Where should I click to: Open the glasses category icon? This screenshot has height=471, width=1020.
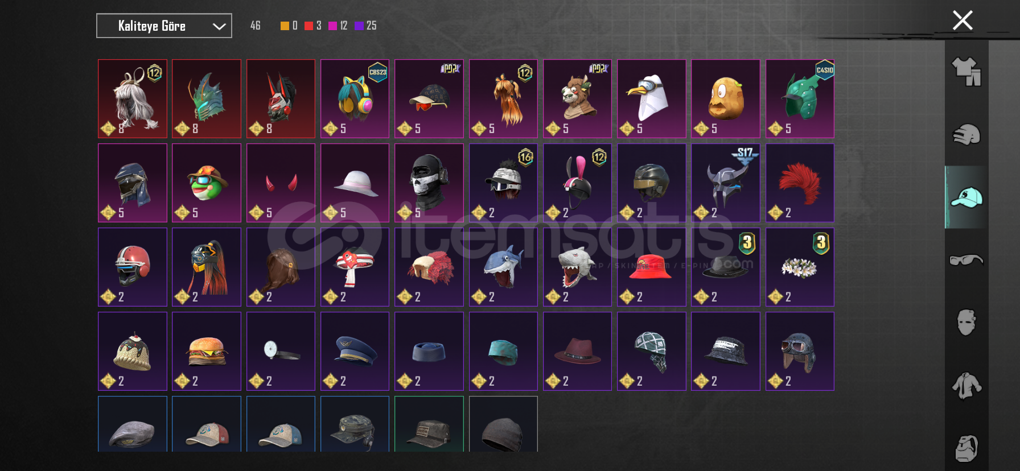pos(966,260)
